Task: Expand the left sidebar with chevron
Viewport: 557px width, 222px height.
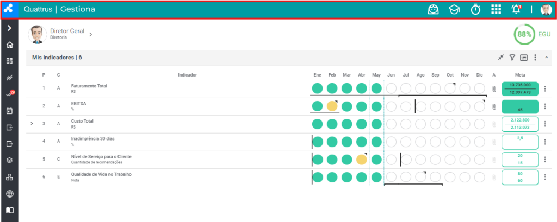Action: (10, 28)
